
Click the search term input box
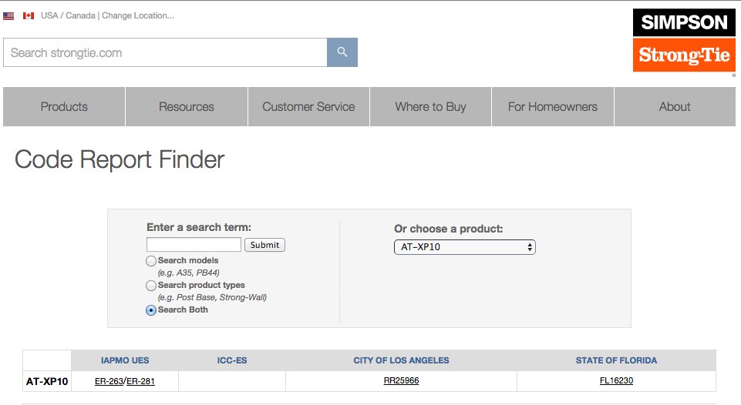click(194, 245)
